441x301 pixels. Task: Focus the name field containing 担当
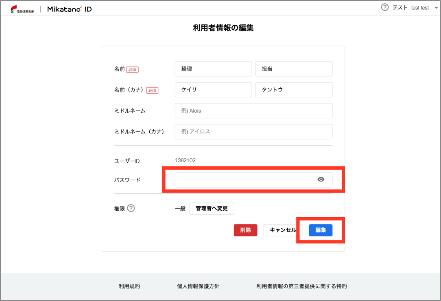click(x=294, y=69)
